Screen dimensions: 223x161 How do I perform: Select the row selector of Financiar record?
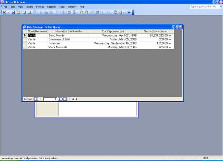click(25, 43)
